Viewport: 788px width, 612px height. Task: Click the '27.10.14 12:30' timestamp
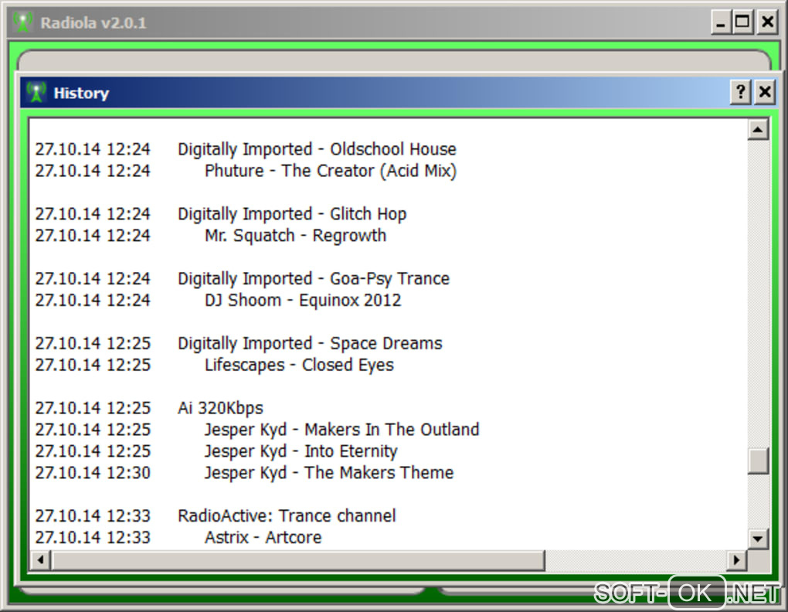click(93, 473)
